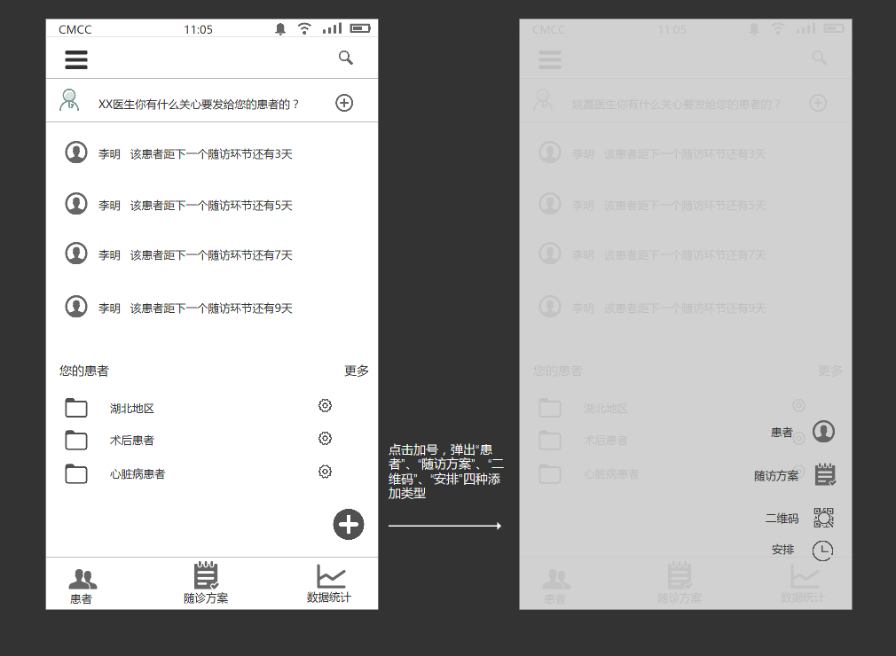Open reminder text 该患者距下一个随访环节还有7天
896x656 pixels.
click(x=211, y=255)
